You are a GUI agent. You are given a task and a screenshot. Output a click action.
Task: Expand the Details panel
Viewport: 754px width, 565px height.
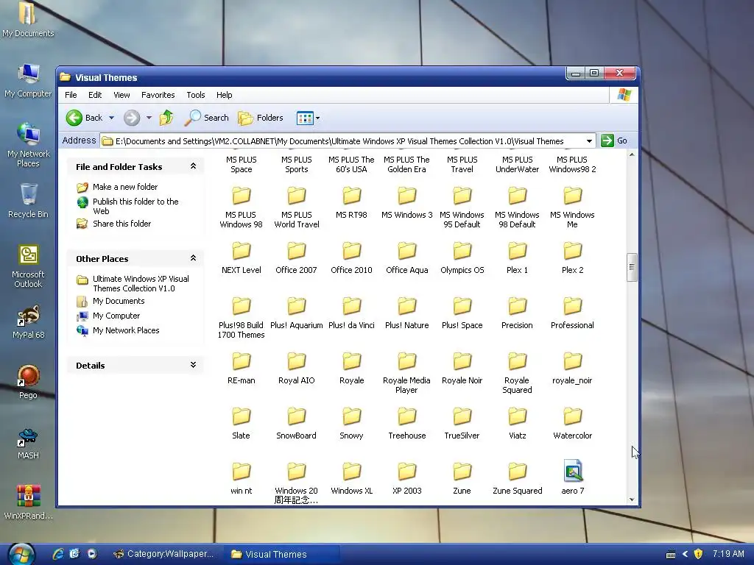(193, 365)
